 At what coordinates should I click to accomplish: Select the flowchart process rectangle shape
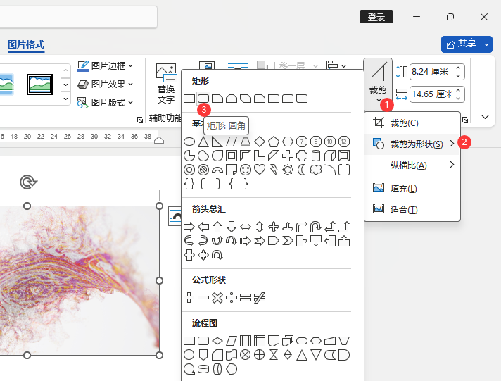pyautogui.click(x=189, y=341)
